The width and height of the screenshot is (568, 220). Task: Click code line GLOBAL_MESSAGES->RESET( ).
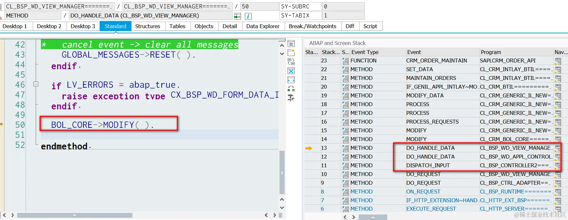point(129,55)
